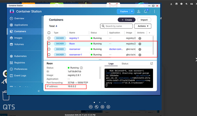Viewport: 197px width, 116px height.
Task: Click the third round bottom dock icon
Action: click(102, 107)
